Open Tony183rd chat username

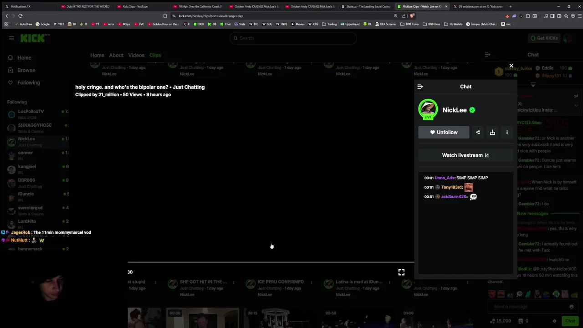pos(451,187)
